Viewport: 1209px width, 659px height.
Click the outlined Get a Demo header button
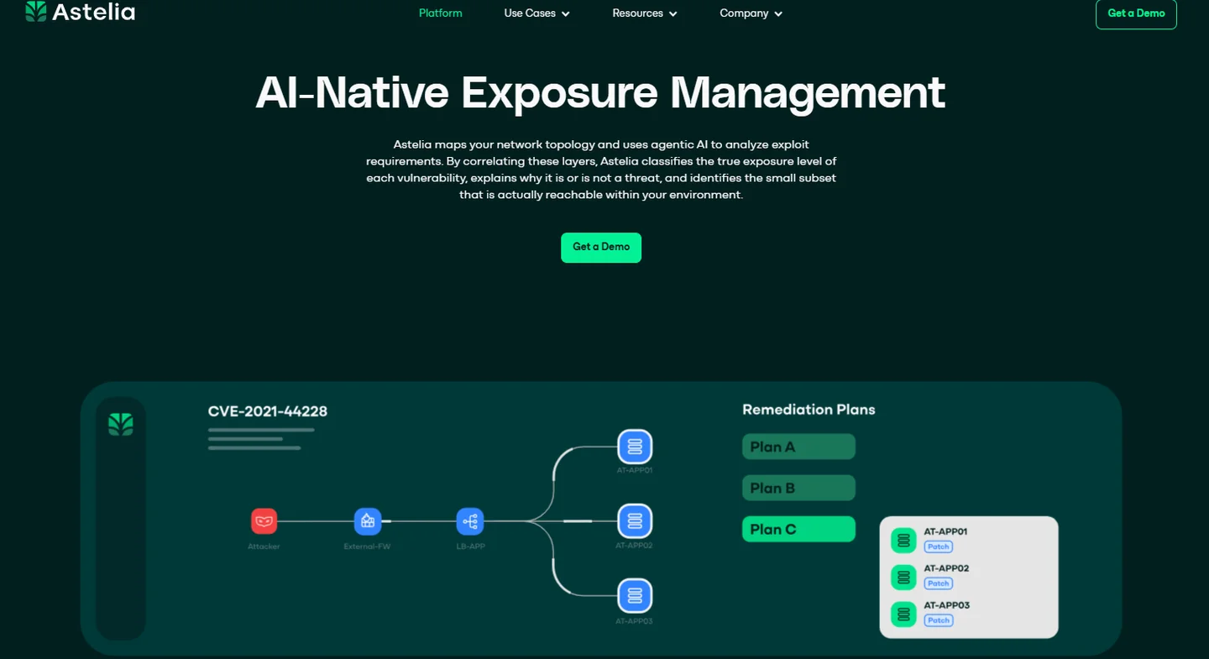click(x=1136, y=14)
